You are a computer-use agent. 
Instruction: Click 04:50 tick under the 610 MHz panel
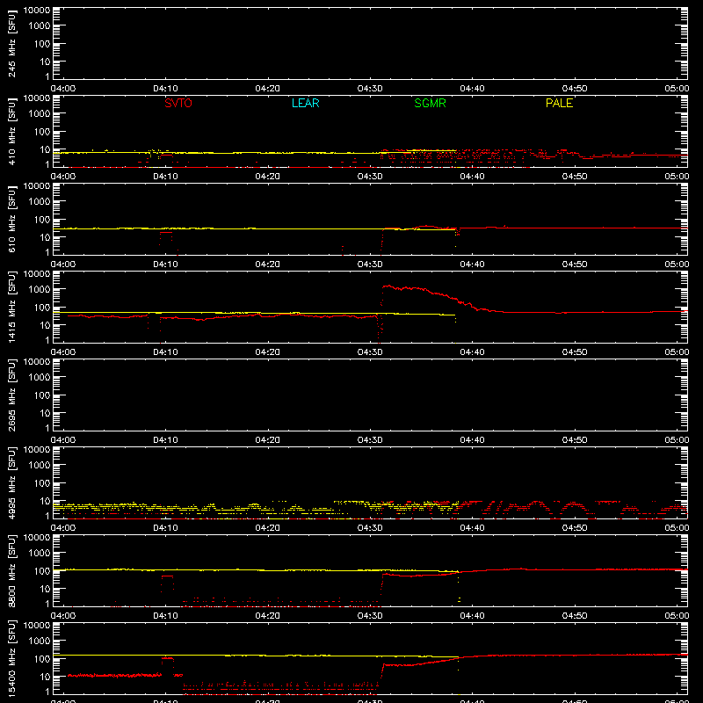coord(575,265)
